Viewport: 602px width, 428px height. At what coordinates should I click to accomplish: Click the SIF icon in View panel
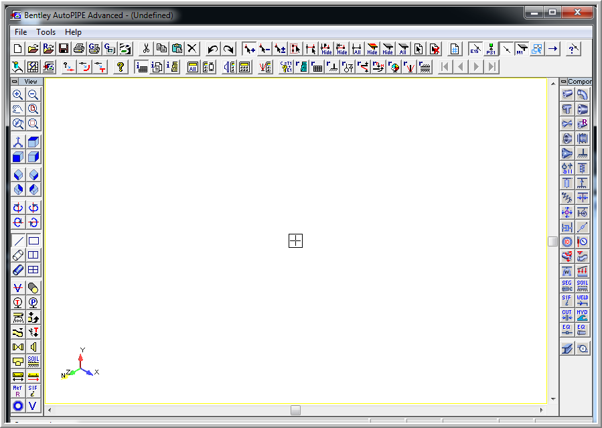tap(33, 390)
